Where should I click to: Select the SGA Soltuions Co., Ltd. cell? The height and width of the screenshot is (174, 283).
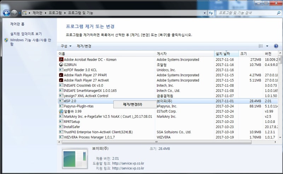[174, 132]
